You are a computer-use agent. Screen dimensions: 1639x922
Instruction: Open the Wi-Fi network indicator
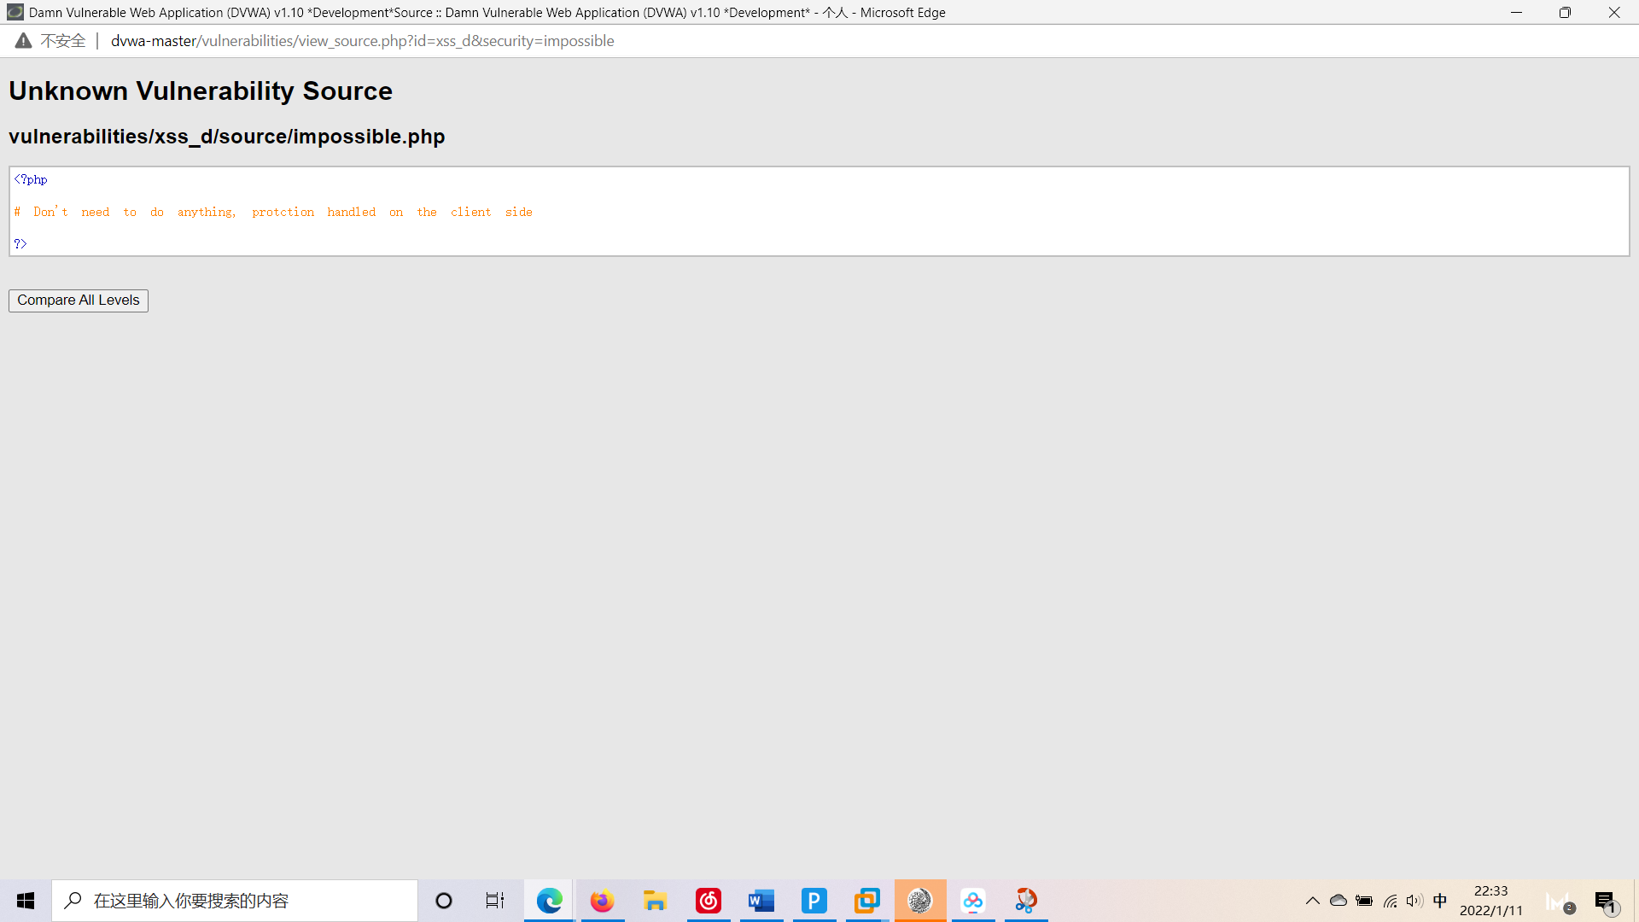click(x=1390, y=901)
